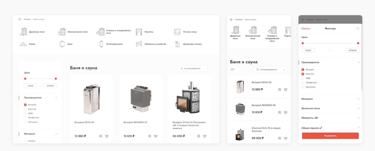
Task: Add Везувий ЭТНА 24 to the cart
Action: point(204,136)
